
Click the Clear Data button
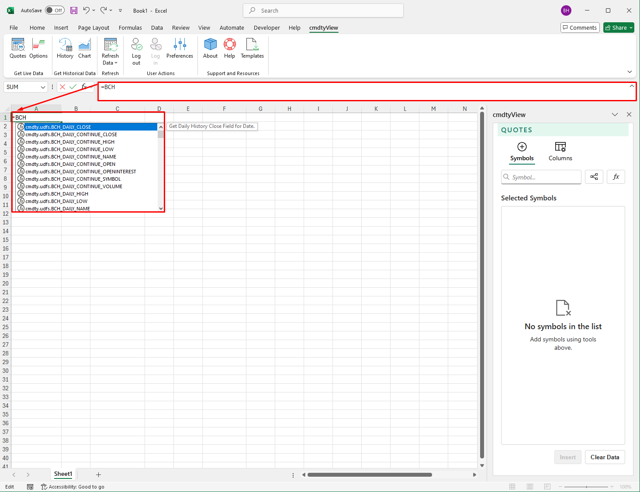(x=605, y=457)
